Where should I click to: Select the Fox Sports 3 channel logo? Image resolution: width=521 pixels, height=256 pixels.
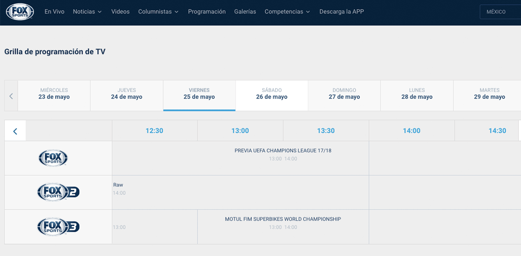pyautogui.click(x=58, y=226)
